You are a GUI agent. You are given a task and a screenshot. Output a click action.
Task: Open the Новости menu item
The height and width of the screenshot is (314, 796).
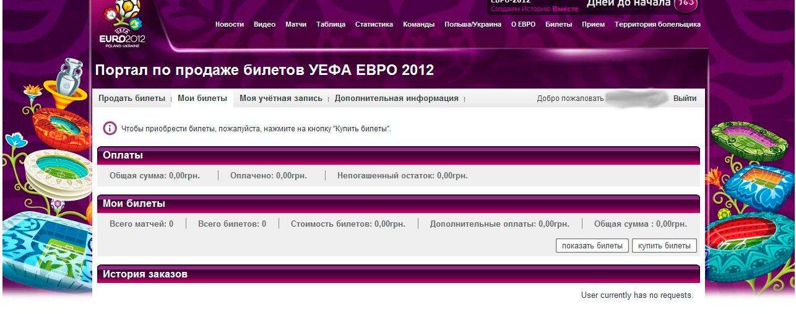tap(229, 25)
